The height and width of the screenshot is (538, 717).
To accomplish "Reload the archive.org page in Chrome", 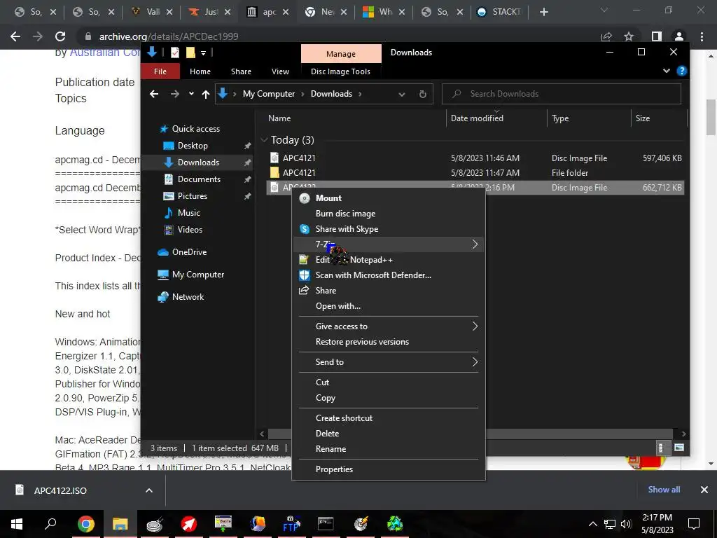I will click(x=60, y=36).
